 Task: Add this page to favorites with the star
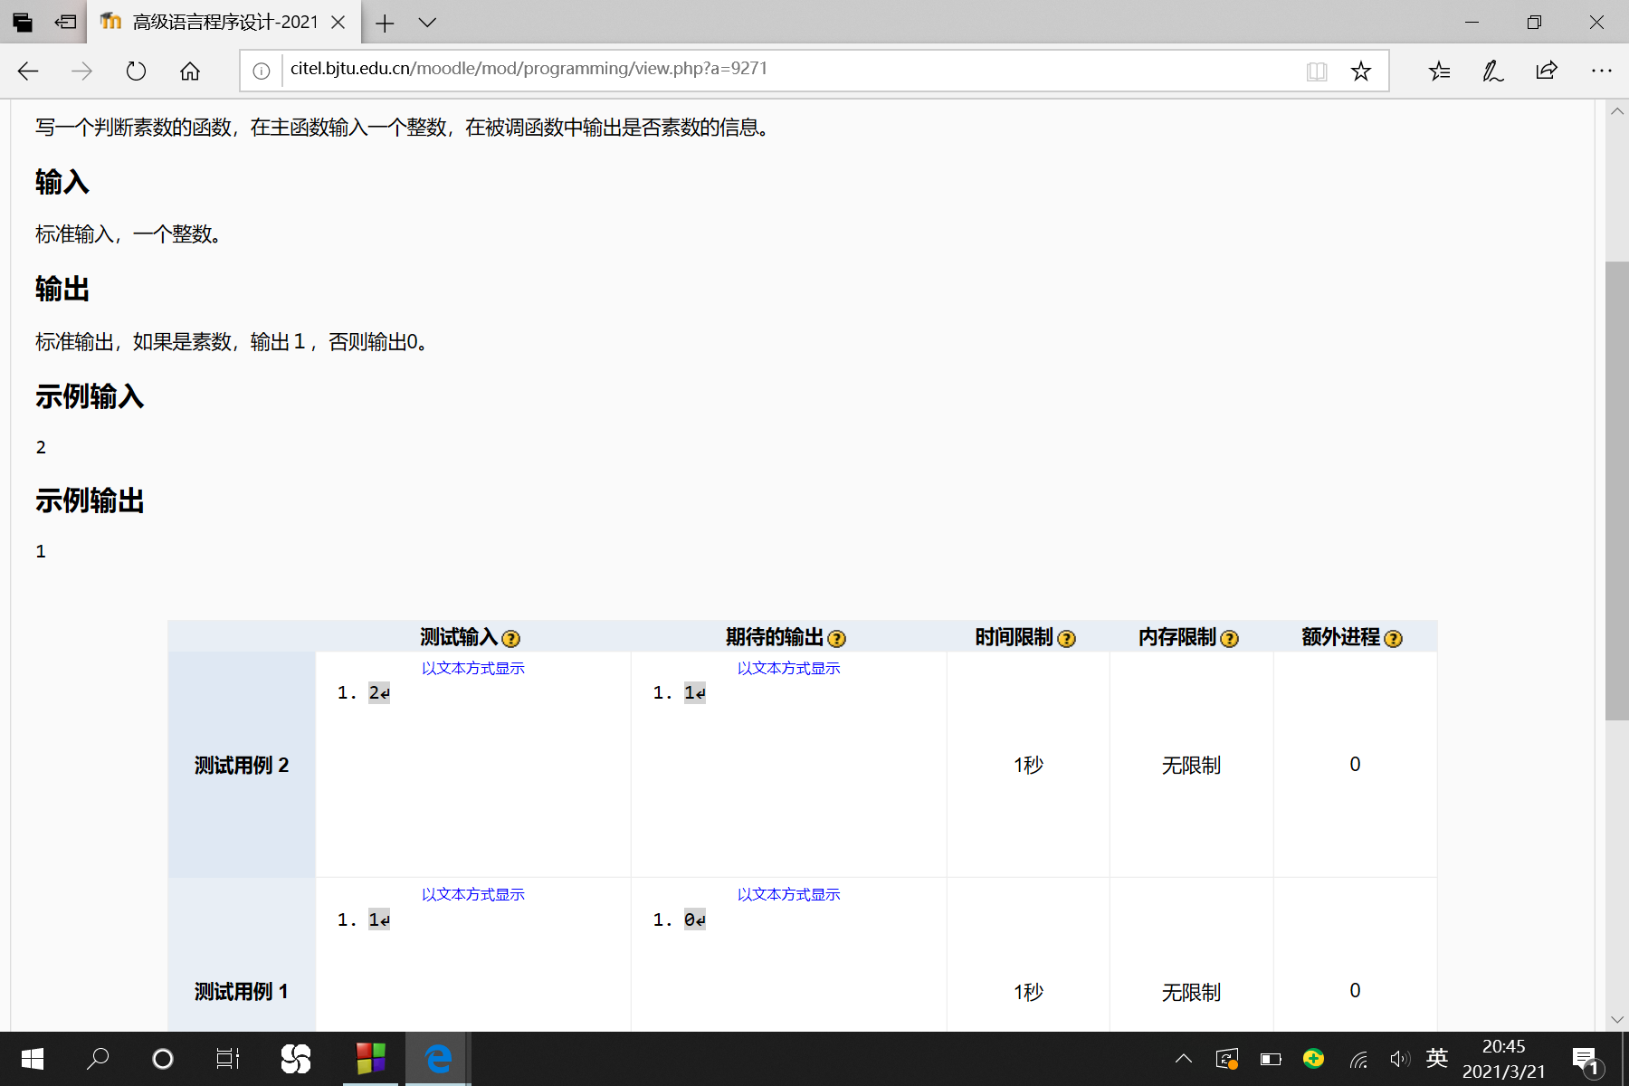click(x=1360, y=71)
